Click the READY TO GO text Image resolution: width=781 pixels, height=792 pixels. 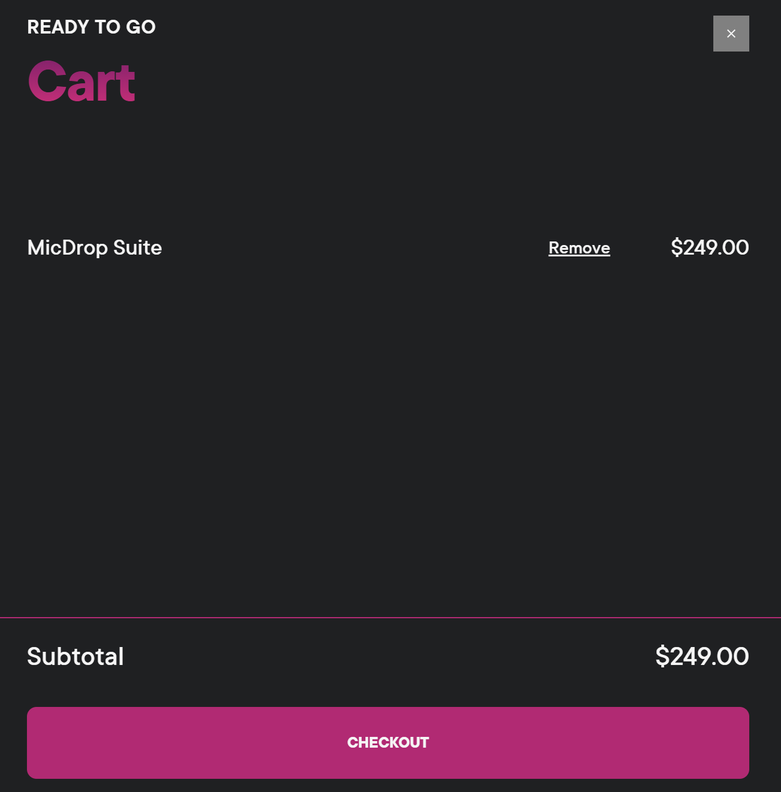91,27
